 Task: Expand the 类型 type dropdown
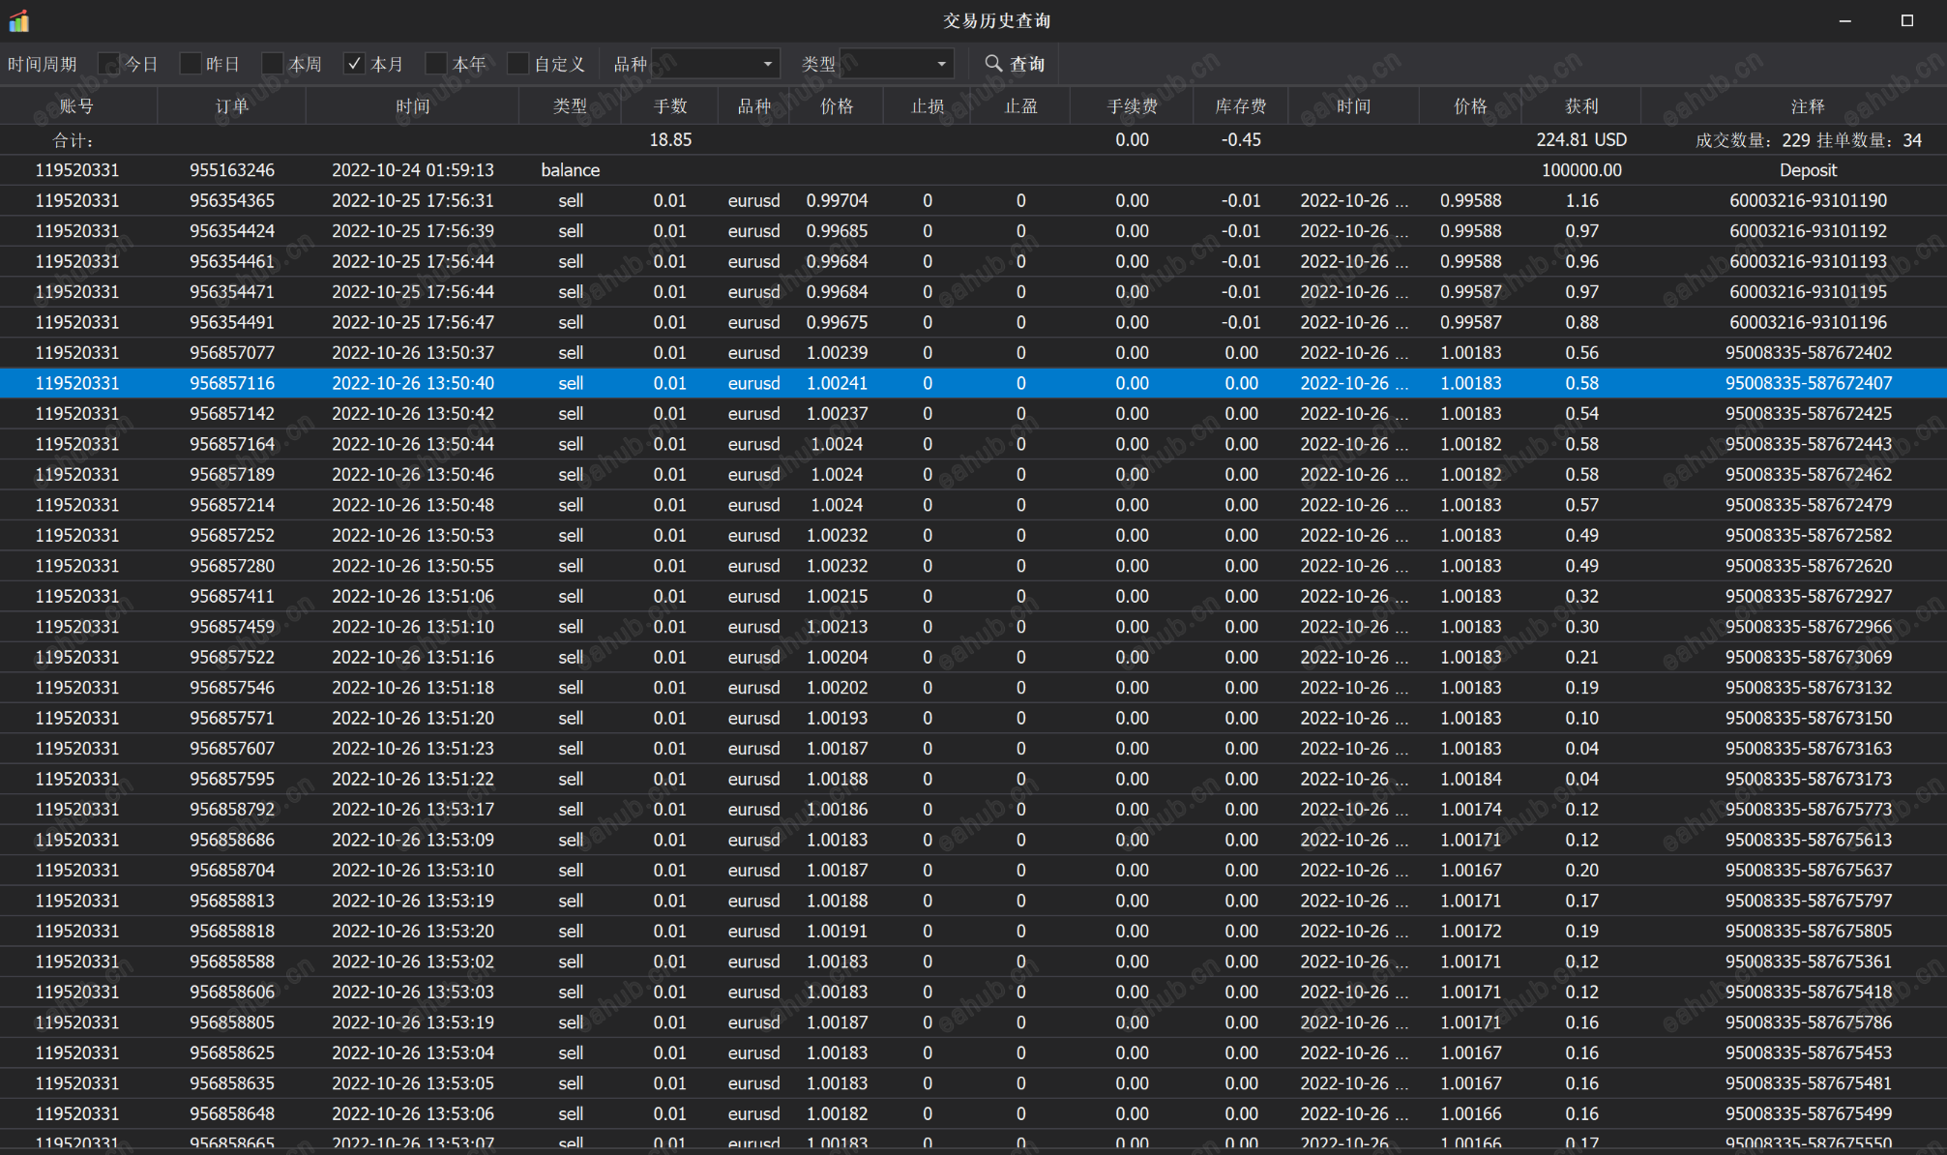point(940,64)
